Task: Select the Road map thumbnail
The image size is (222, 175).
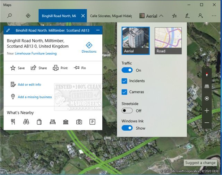Action: pos(168,41)
